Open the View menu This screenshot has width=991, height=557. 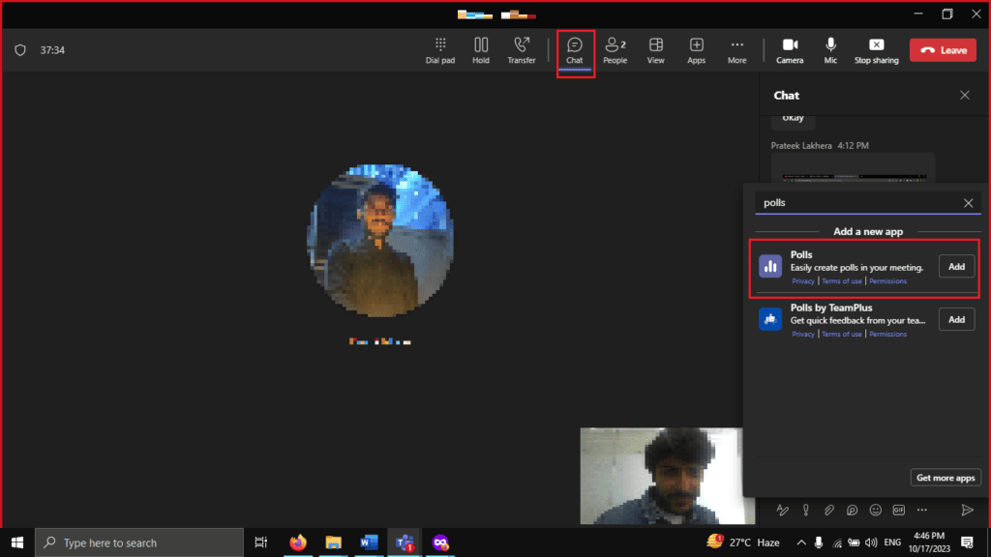pyautogui.click(x=655, y=49)
